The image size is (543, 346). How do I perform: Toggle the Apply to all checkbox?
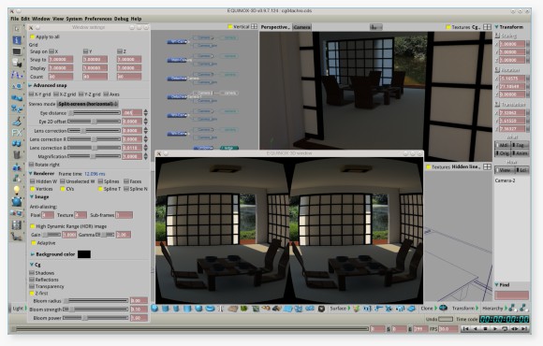pyautogui.click(x=32, y=36)
